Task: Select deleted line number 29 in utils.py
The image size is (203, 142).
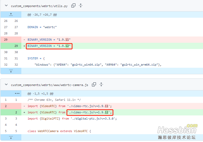Action: coord(6,40)
